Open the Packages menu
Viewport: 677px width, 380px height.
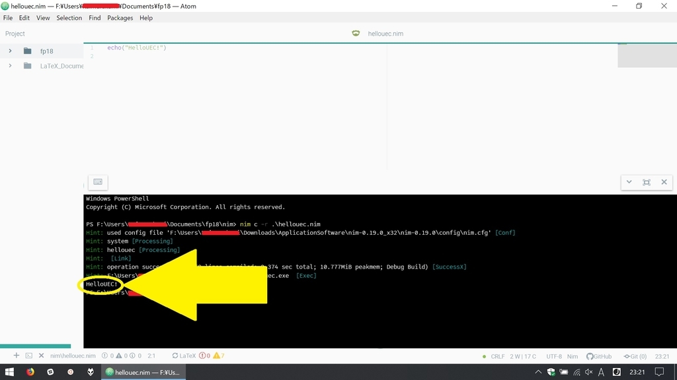pos(120,18)
